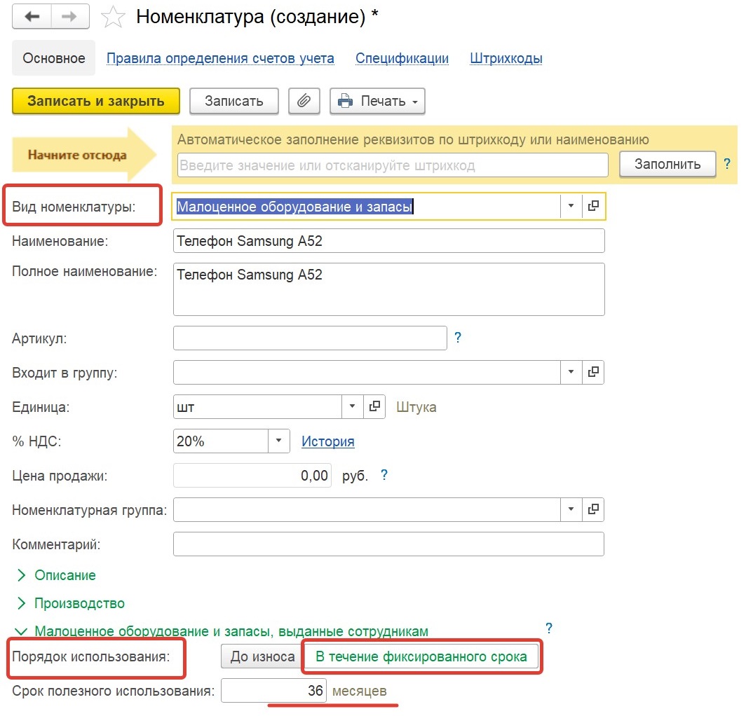Open Правила определения счетов учета tab

point(220,58)
